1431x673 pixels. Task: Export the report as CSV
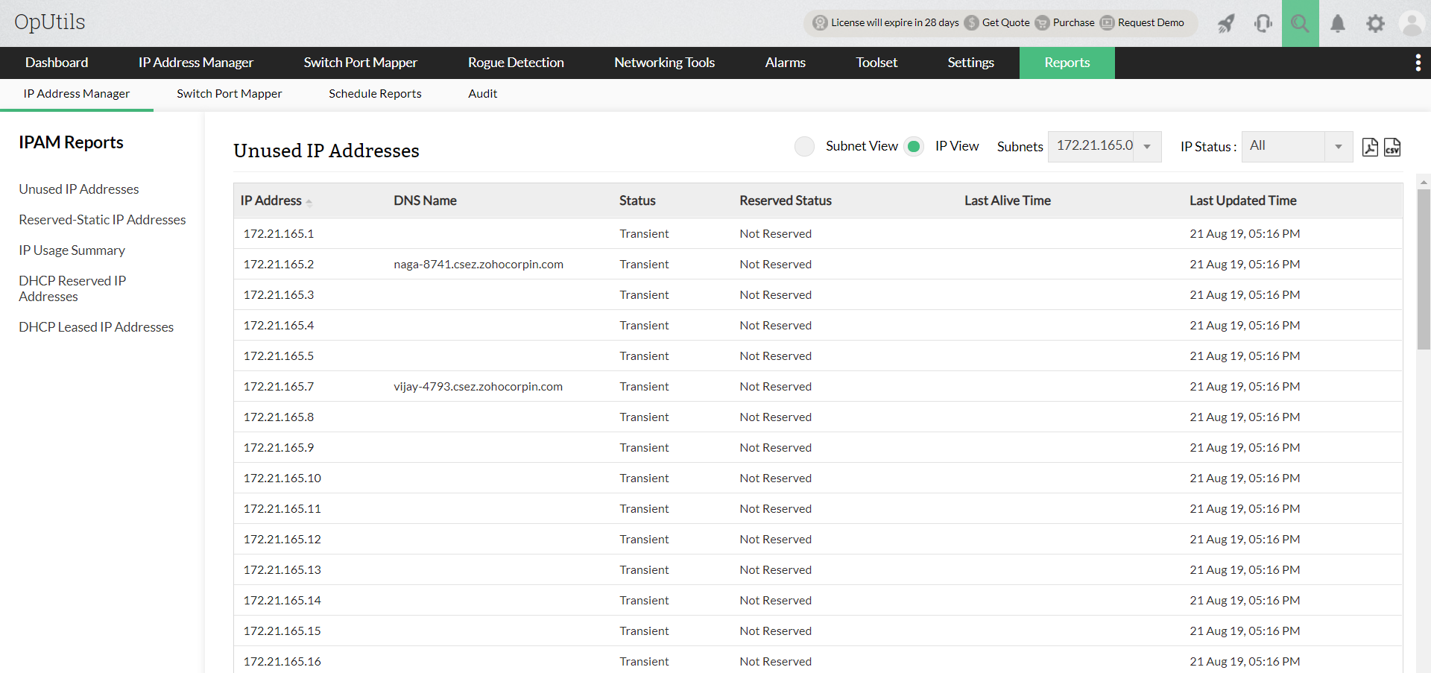tap(1392, 147)
